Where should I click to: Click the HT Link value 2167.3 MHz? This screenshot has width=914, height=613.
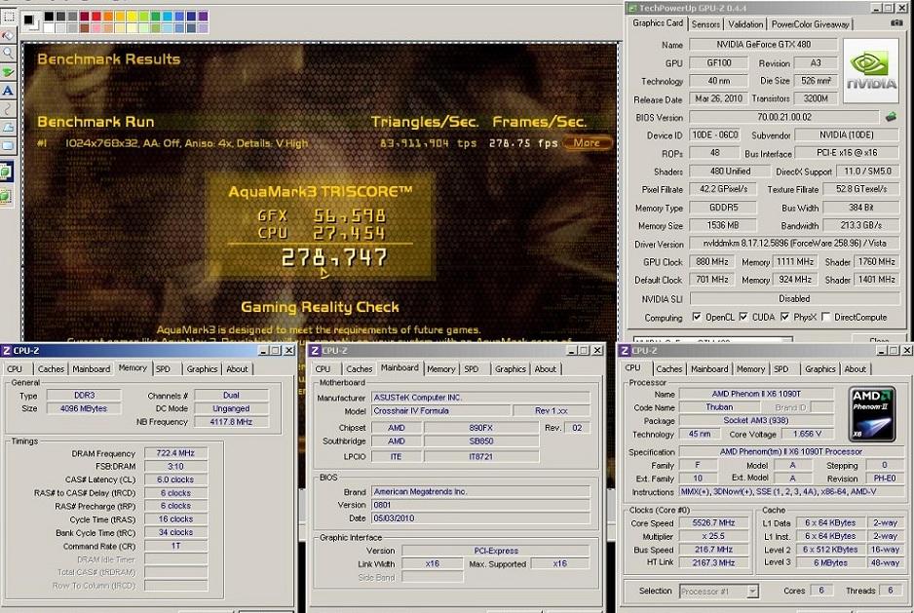[x=714, y=563]
